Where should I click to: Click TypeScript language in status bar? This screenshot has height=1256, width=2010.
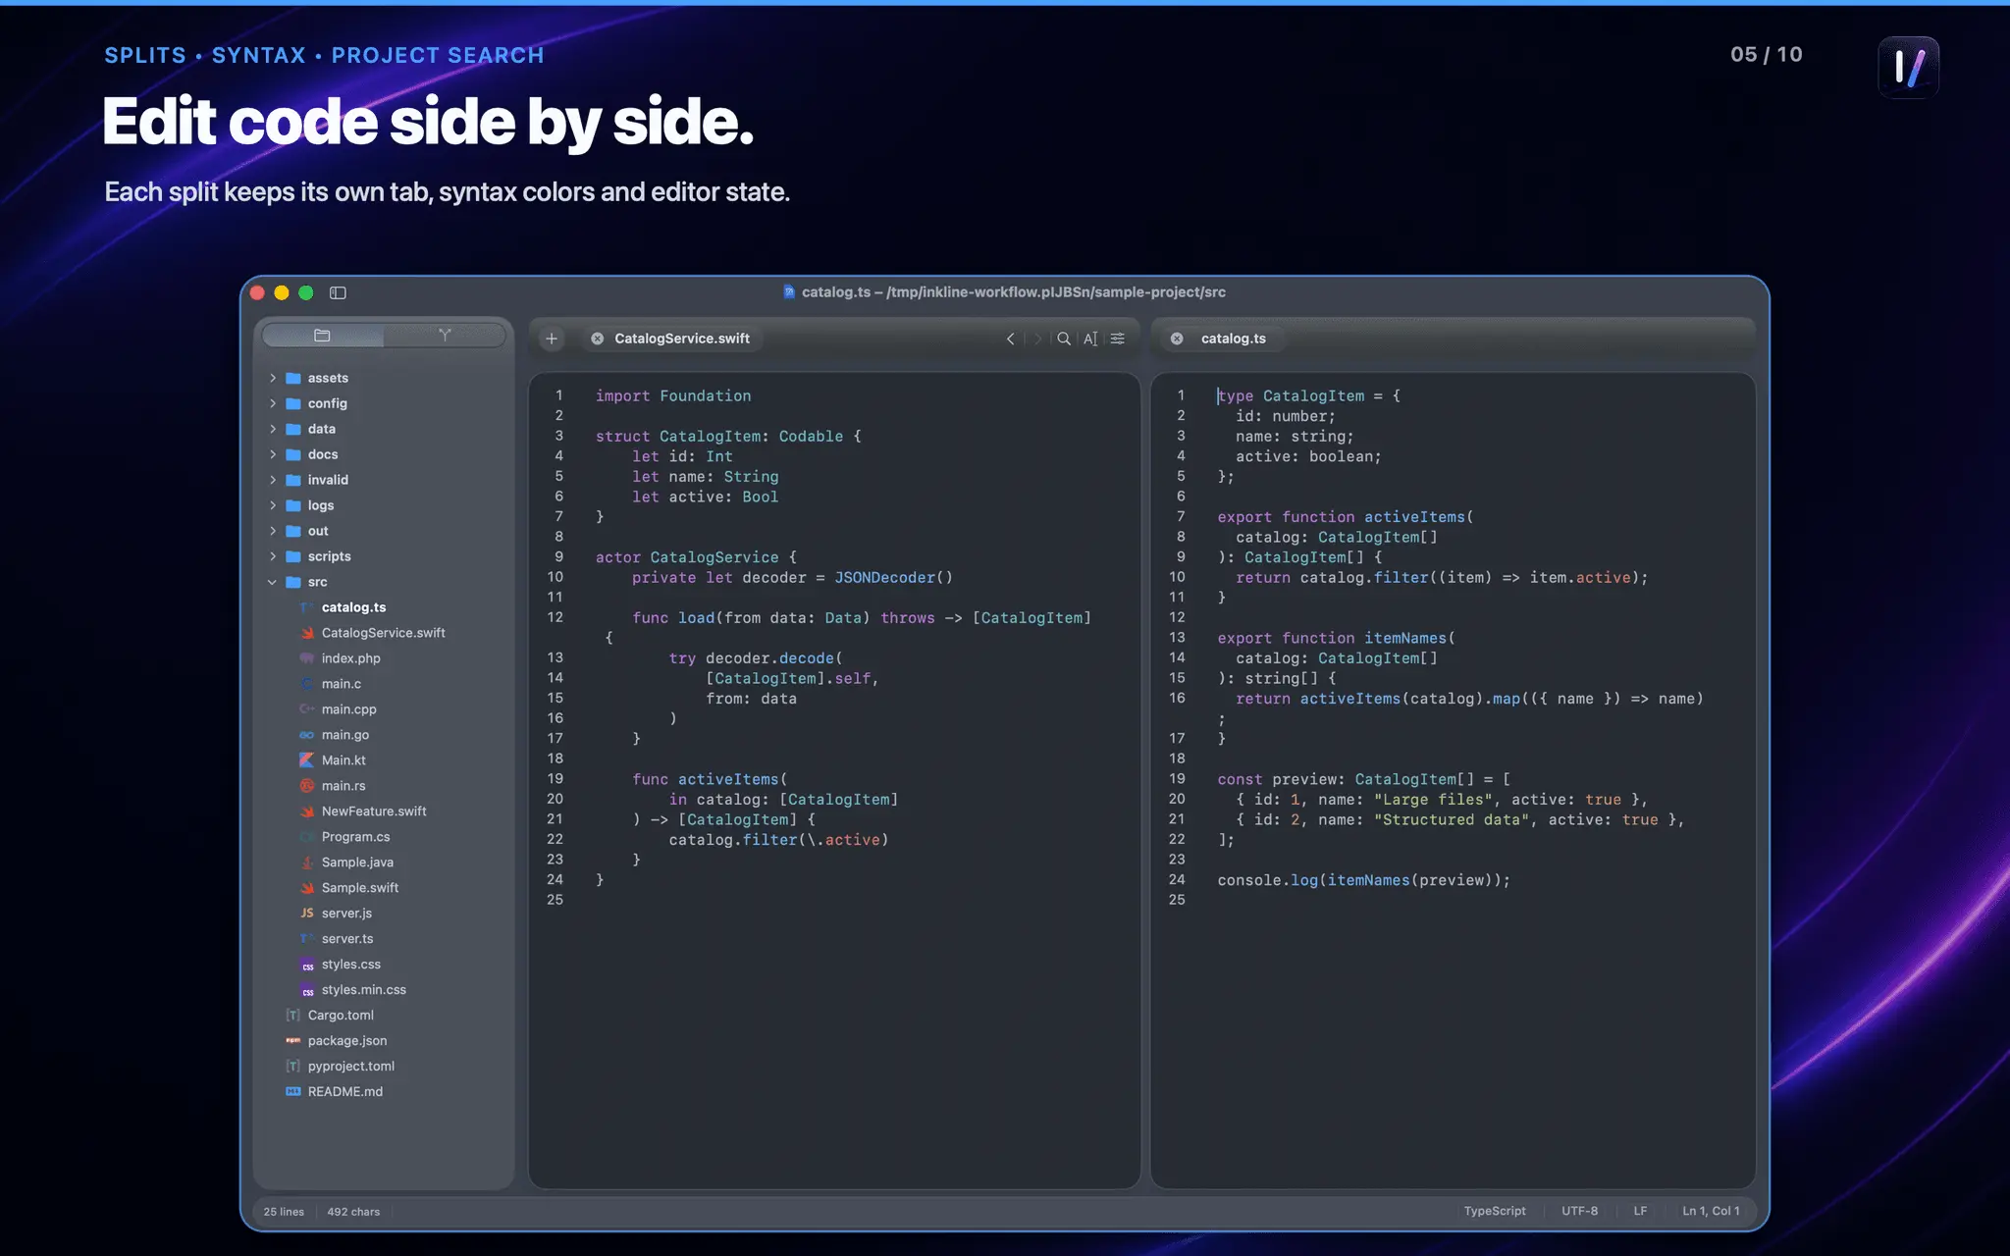(1495, 1211)
